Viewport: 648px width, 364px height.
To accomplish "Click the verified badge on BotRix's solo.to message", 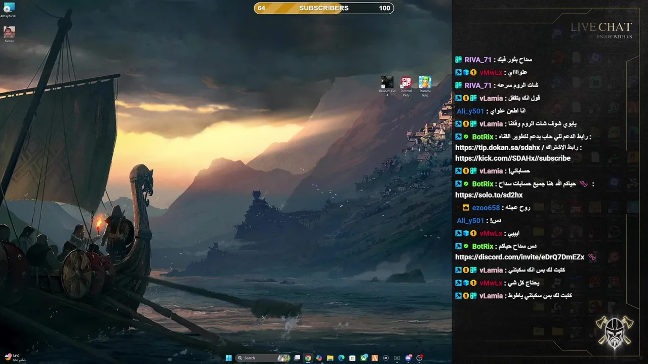I will (466, 184).
